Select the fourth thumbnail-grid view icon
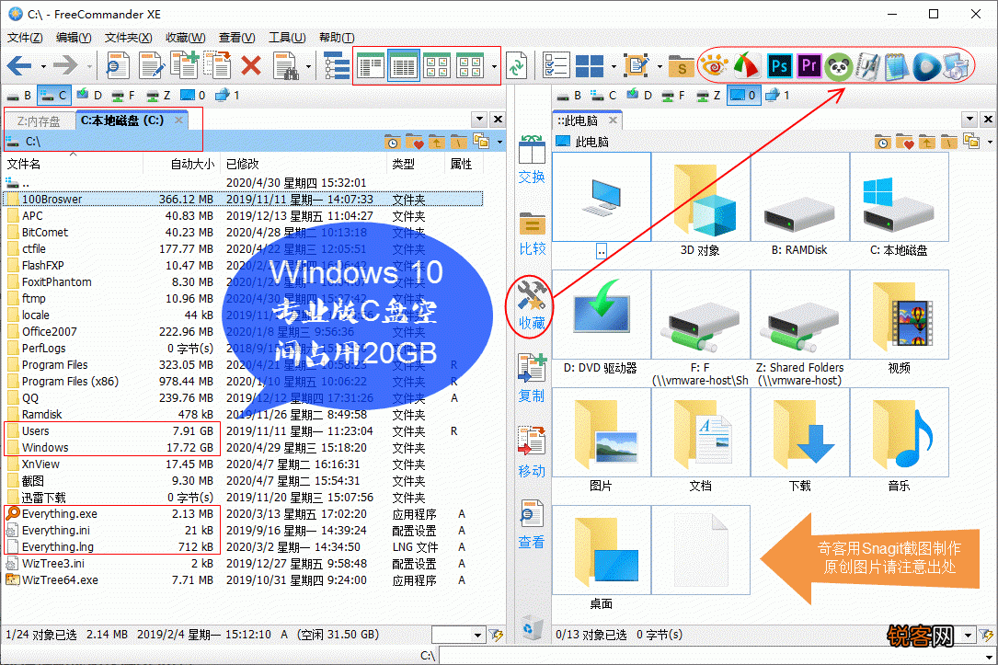The image size is (998, 665). [x=470, y=65]
